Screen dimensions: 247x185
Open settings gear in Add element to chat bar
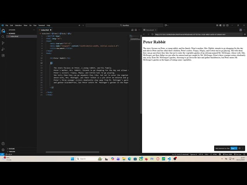tap(239, 148)
